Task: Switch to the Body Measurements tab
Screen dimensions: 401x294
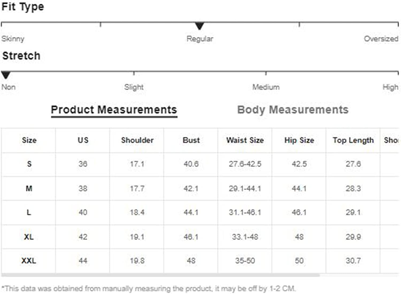Action: (x=293, y=110)
